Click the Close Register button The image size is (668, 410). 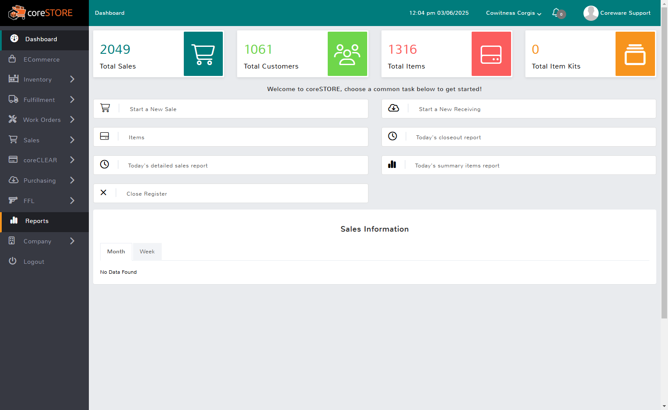pyautogui.click(x=231, y=194)
